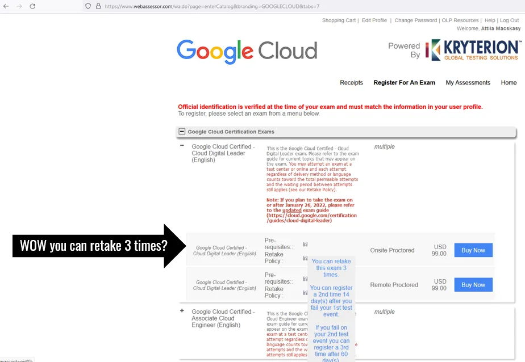Select Register For An Exam tab
The height and width of the screenshot is (362, 525).
pyautogui.click(x=404, y=83)
